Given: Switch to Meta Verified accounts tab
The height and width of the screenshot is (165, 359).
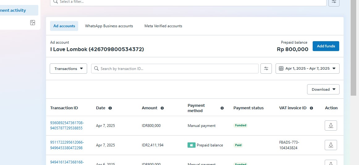Looking at the screenshot, I should coord(163,26).
